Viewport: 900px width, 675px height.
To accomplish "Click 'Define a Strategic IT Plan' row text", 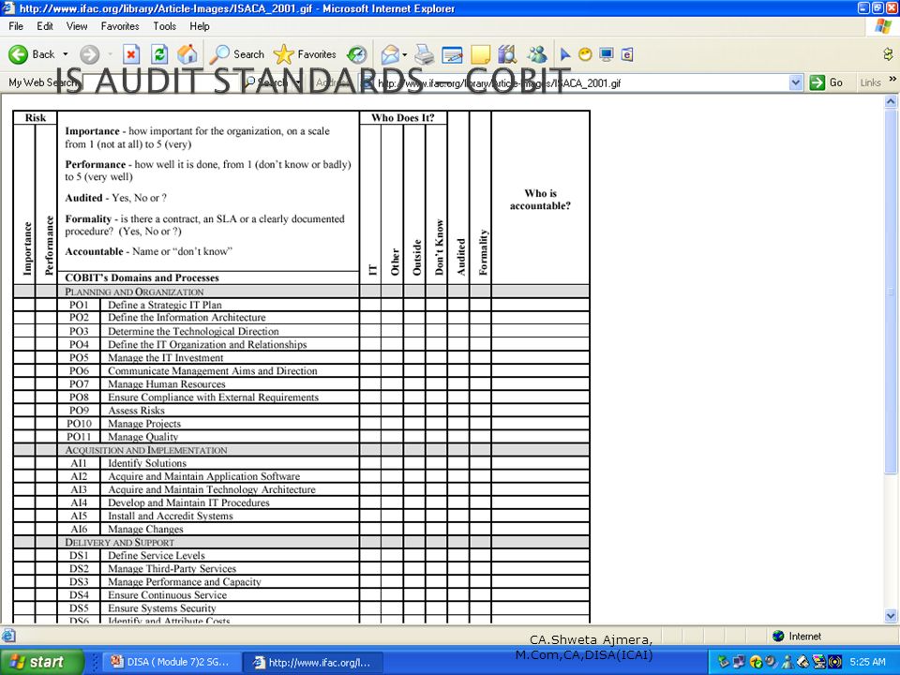I will (x=165, y=305).
